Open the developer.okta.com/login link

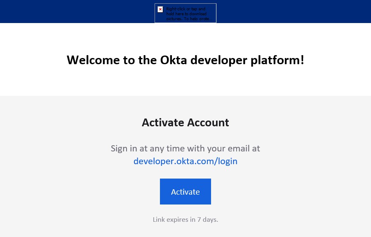coord(185,161)
